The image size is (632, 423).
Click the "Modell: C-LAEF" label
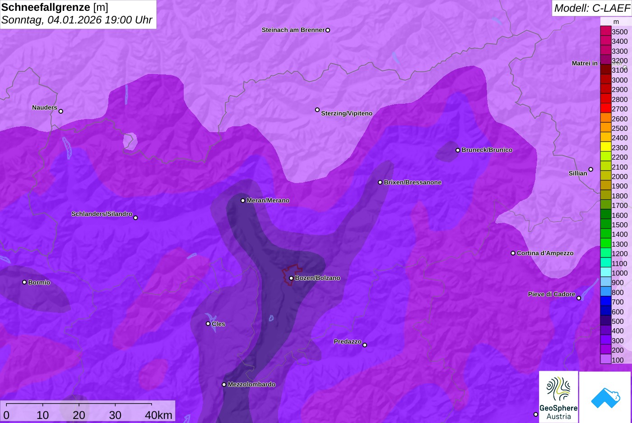pos(591,8)
